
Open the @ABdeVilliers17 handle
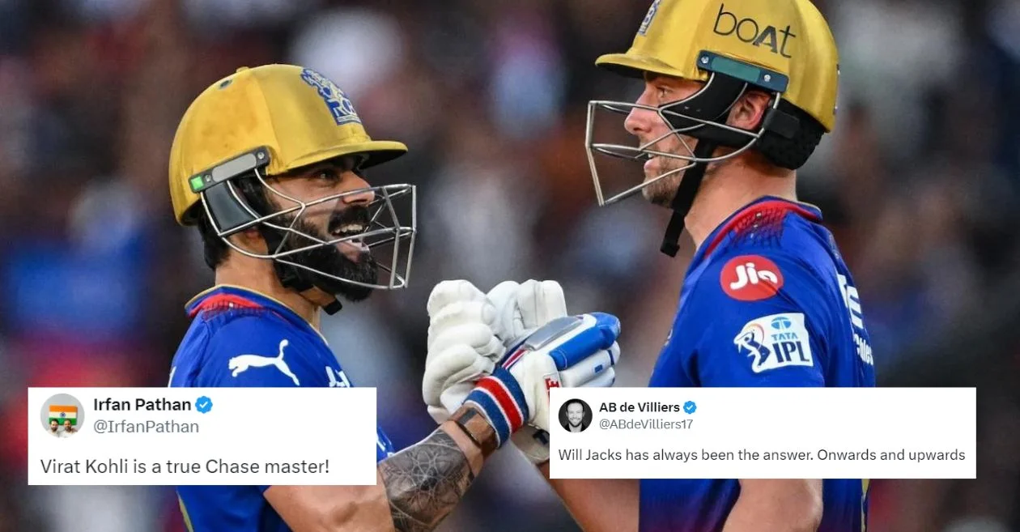tap(646, 424)
